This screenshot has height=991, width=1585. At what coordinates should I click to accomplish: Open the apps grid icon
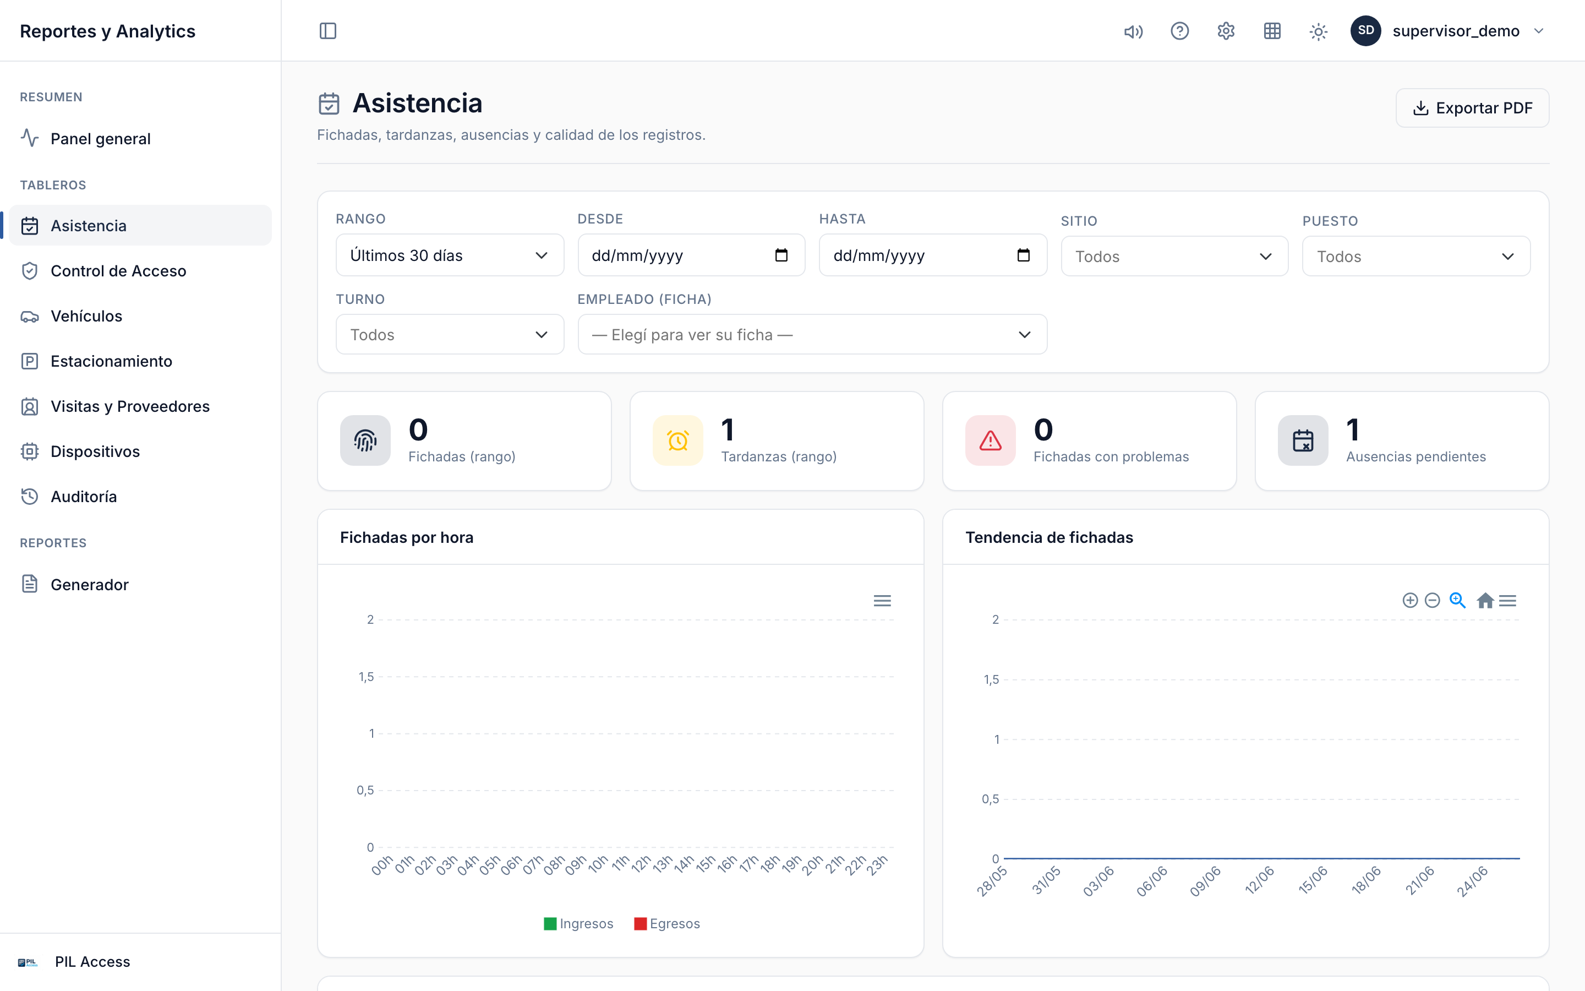point(1272,31)
